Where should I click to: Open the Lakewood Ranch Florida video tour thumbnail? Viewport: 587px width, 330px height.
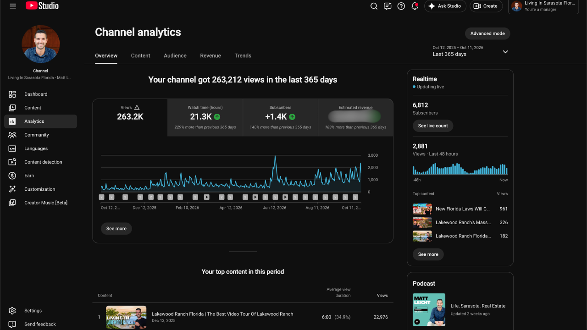(x=126, y=317)
